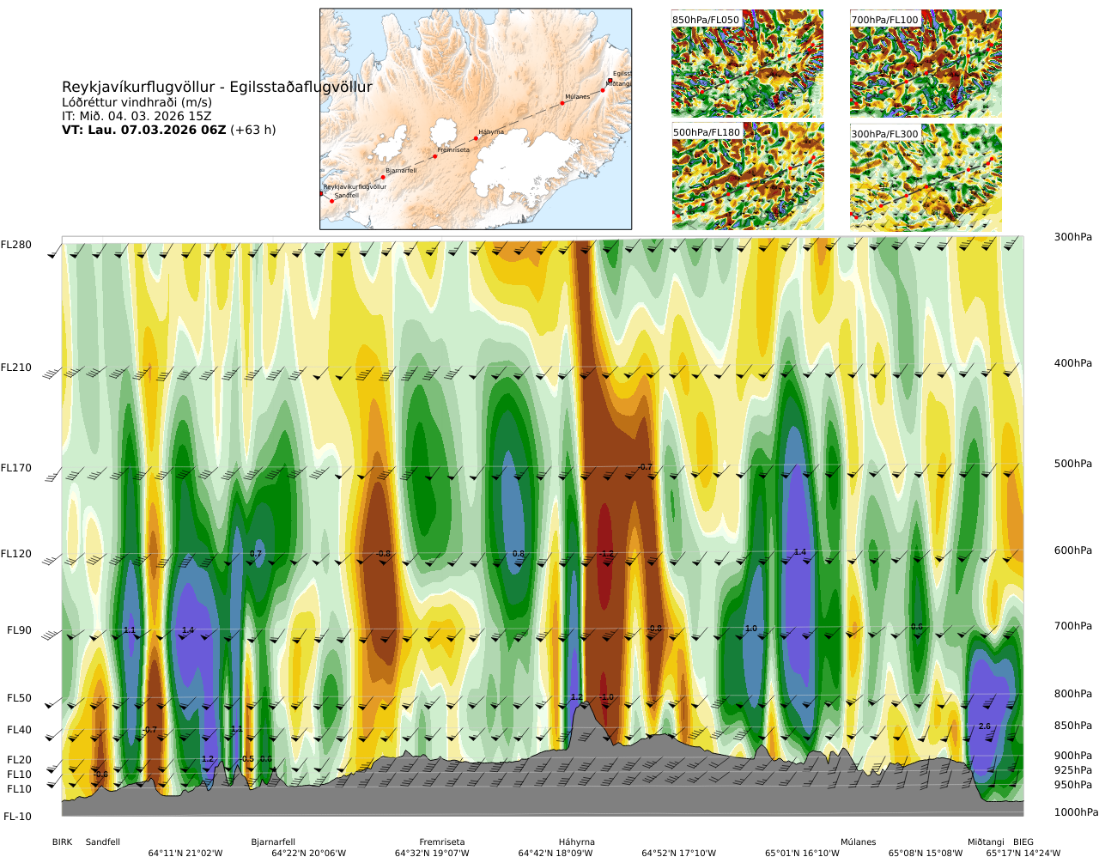Select the coordinate 65°17'N 14°24'W
The height and width of the screenshot is (863, 1099).
(1023, 854)
